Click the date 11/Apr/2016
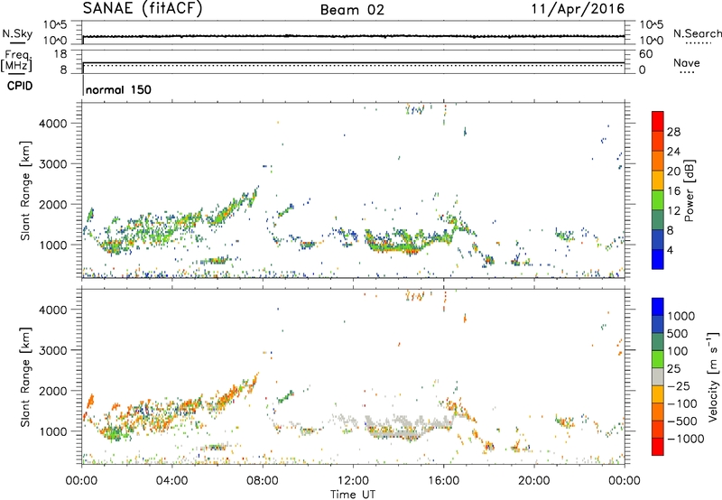Screen dimensions: 722x500 tap(578, 9)
